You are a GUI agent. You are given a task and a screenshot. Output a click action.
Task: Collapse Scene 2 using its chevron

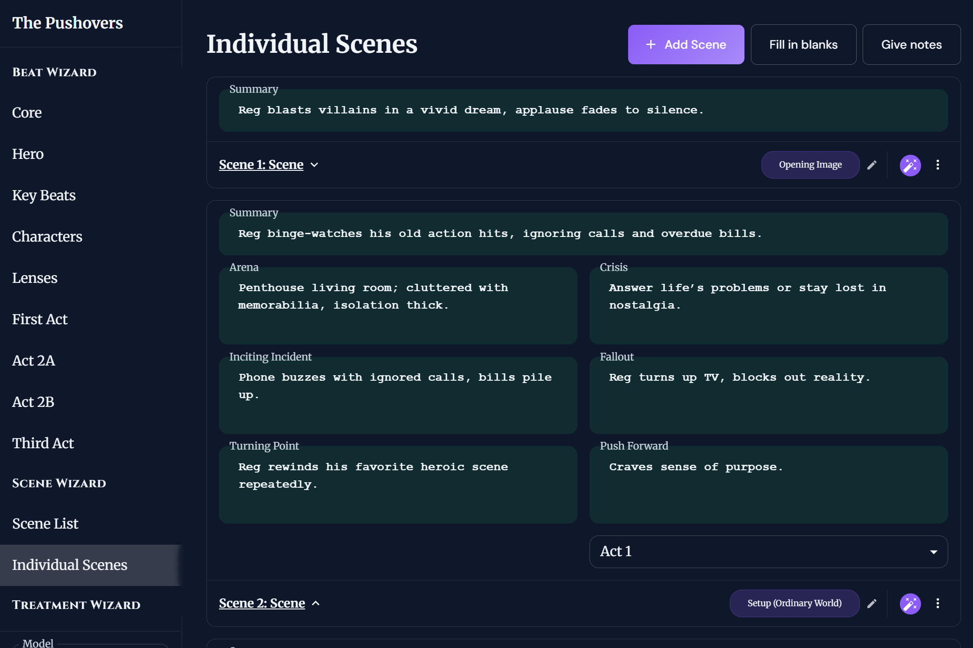tap(316, 603)
